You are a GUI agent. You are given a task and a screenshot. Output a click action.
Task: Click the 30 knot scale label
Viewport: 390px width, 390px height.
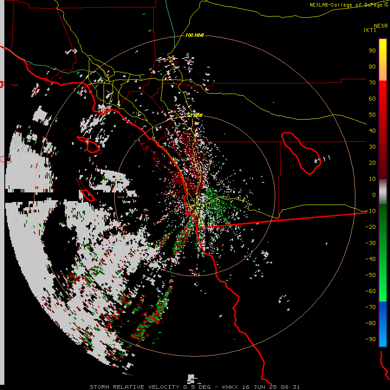(x=372, y=147)
